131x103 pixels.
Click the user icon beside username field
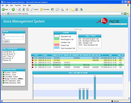pos(4,35)
